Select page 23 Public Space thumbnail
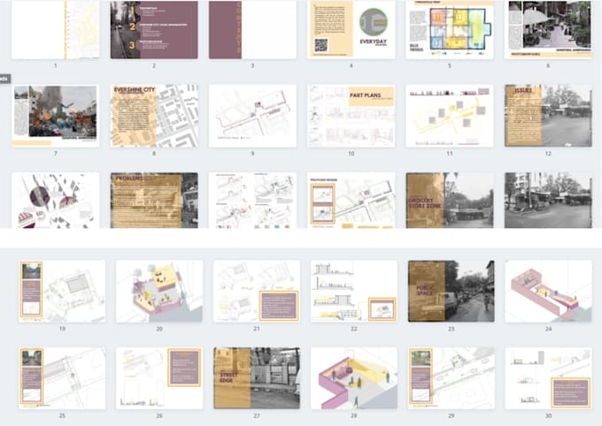The height and width of the screenshot is (426, 602). 451,291
